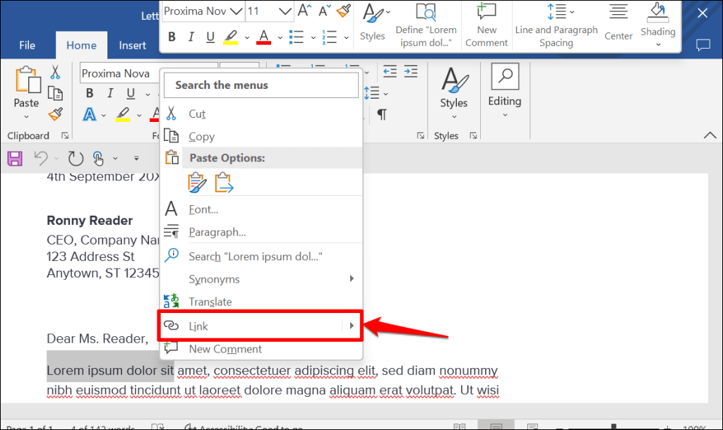Click the Save icon on Quick Access Toolbar
The image size is (723, 430).
(x=14, y=158)
